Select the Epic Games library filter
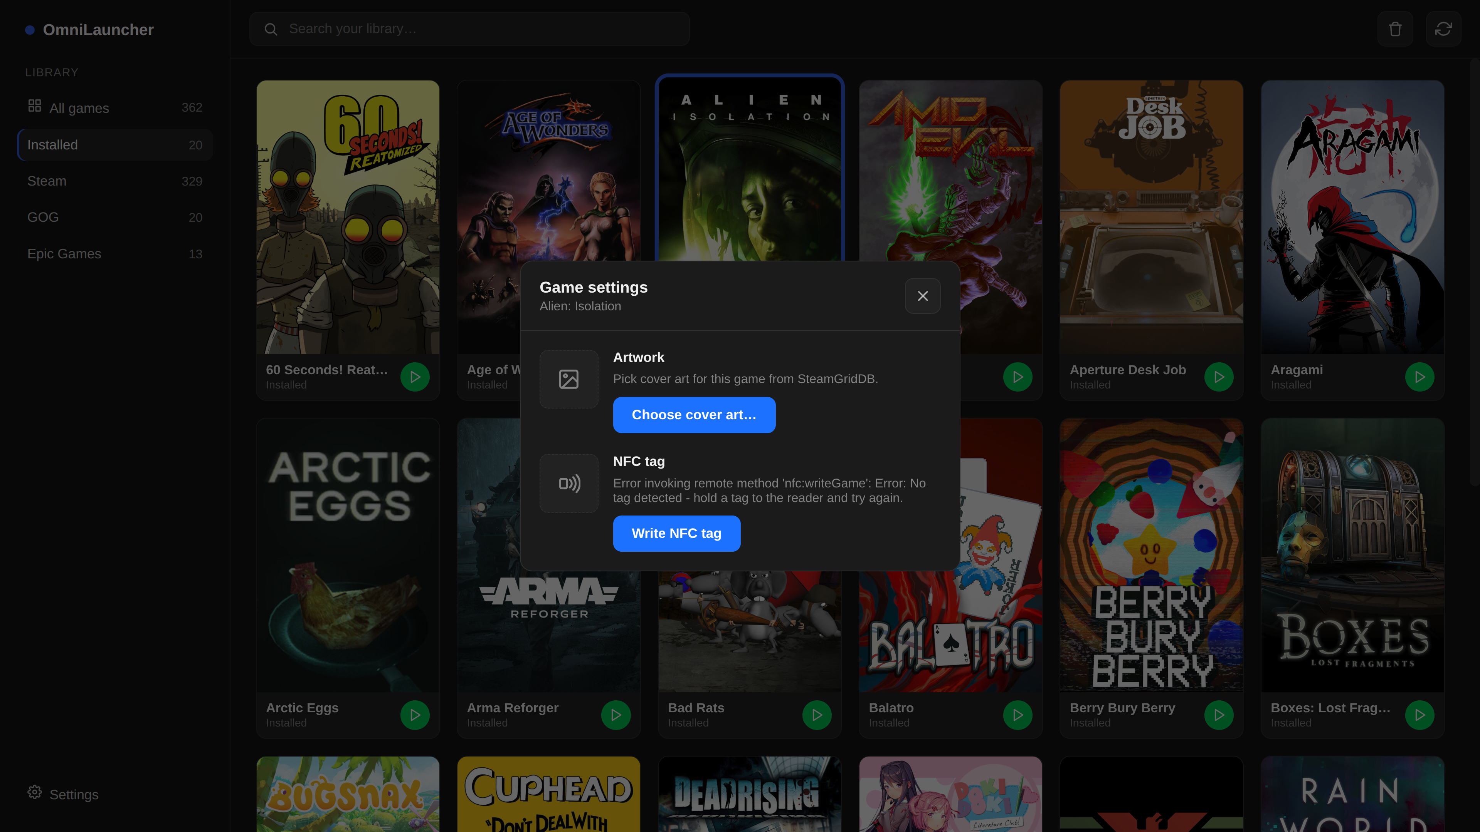Screen dimensions: 1480x832 tap(115, 254)
